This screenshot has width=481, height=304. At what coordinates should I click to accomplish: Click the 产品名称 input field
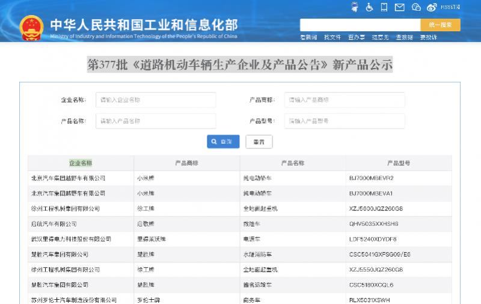(156, 121)
